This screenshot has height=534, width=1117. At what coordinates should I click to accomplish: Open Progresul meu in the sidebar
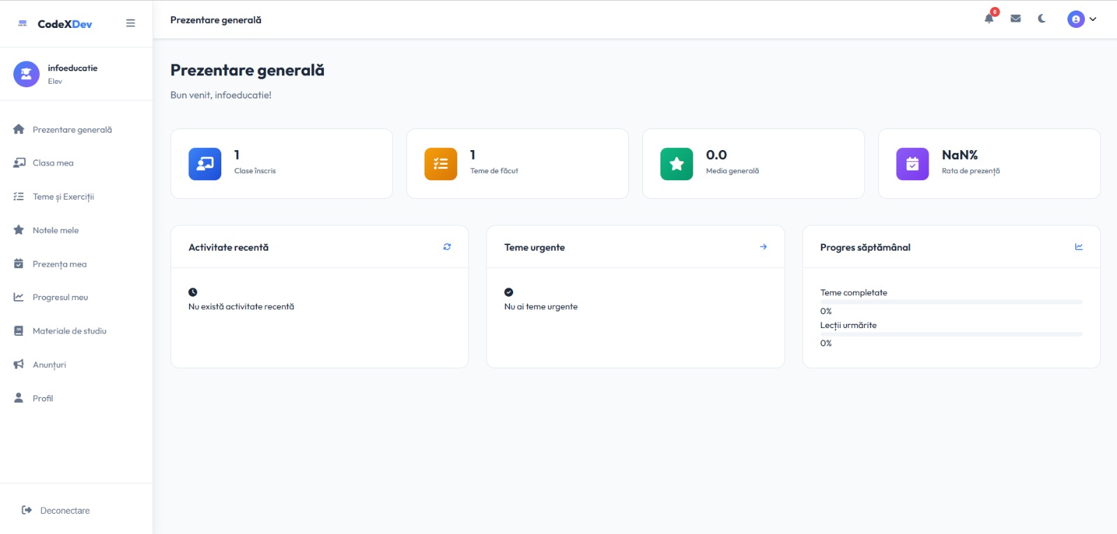(x=76, y=297)
